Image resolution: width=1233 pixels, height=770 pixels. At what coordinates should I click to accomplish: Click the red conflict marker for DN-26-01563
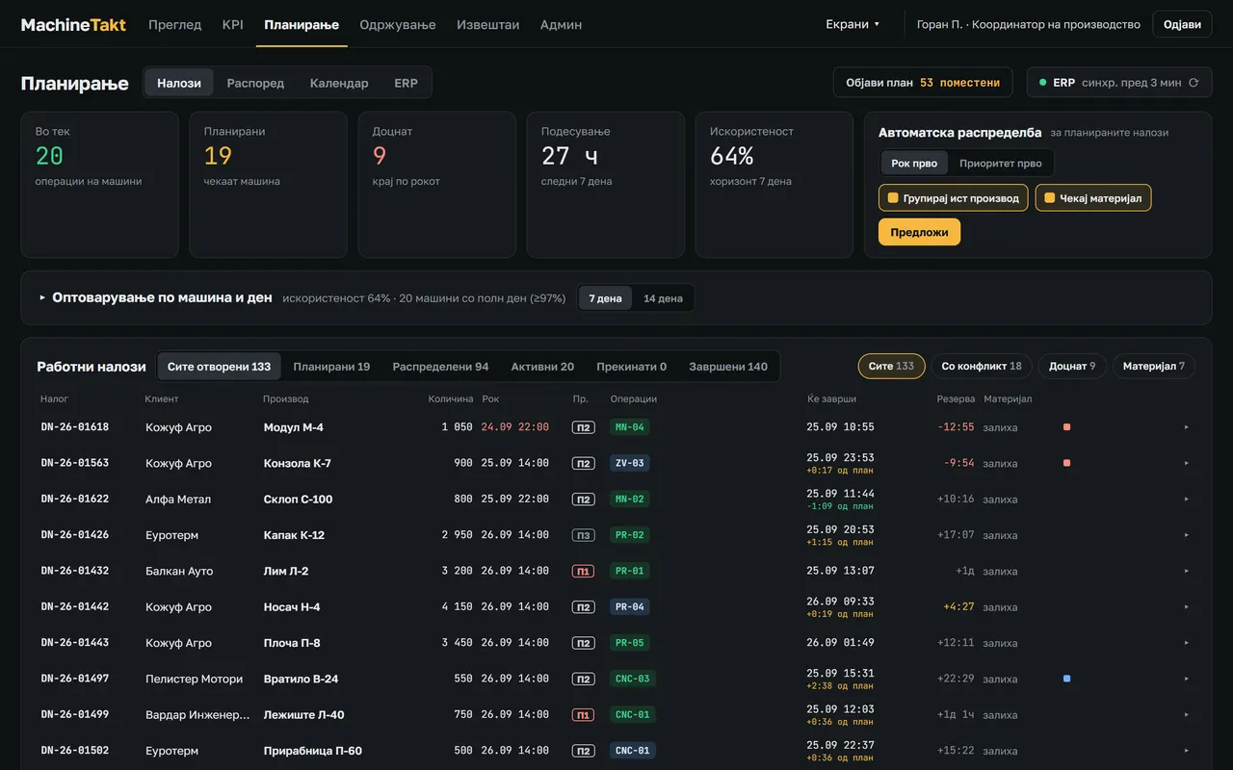(x=1066, y=463)
